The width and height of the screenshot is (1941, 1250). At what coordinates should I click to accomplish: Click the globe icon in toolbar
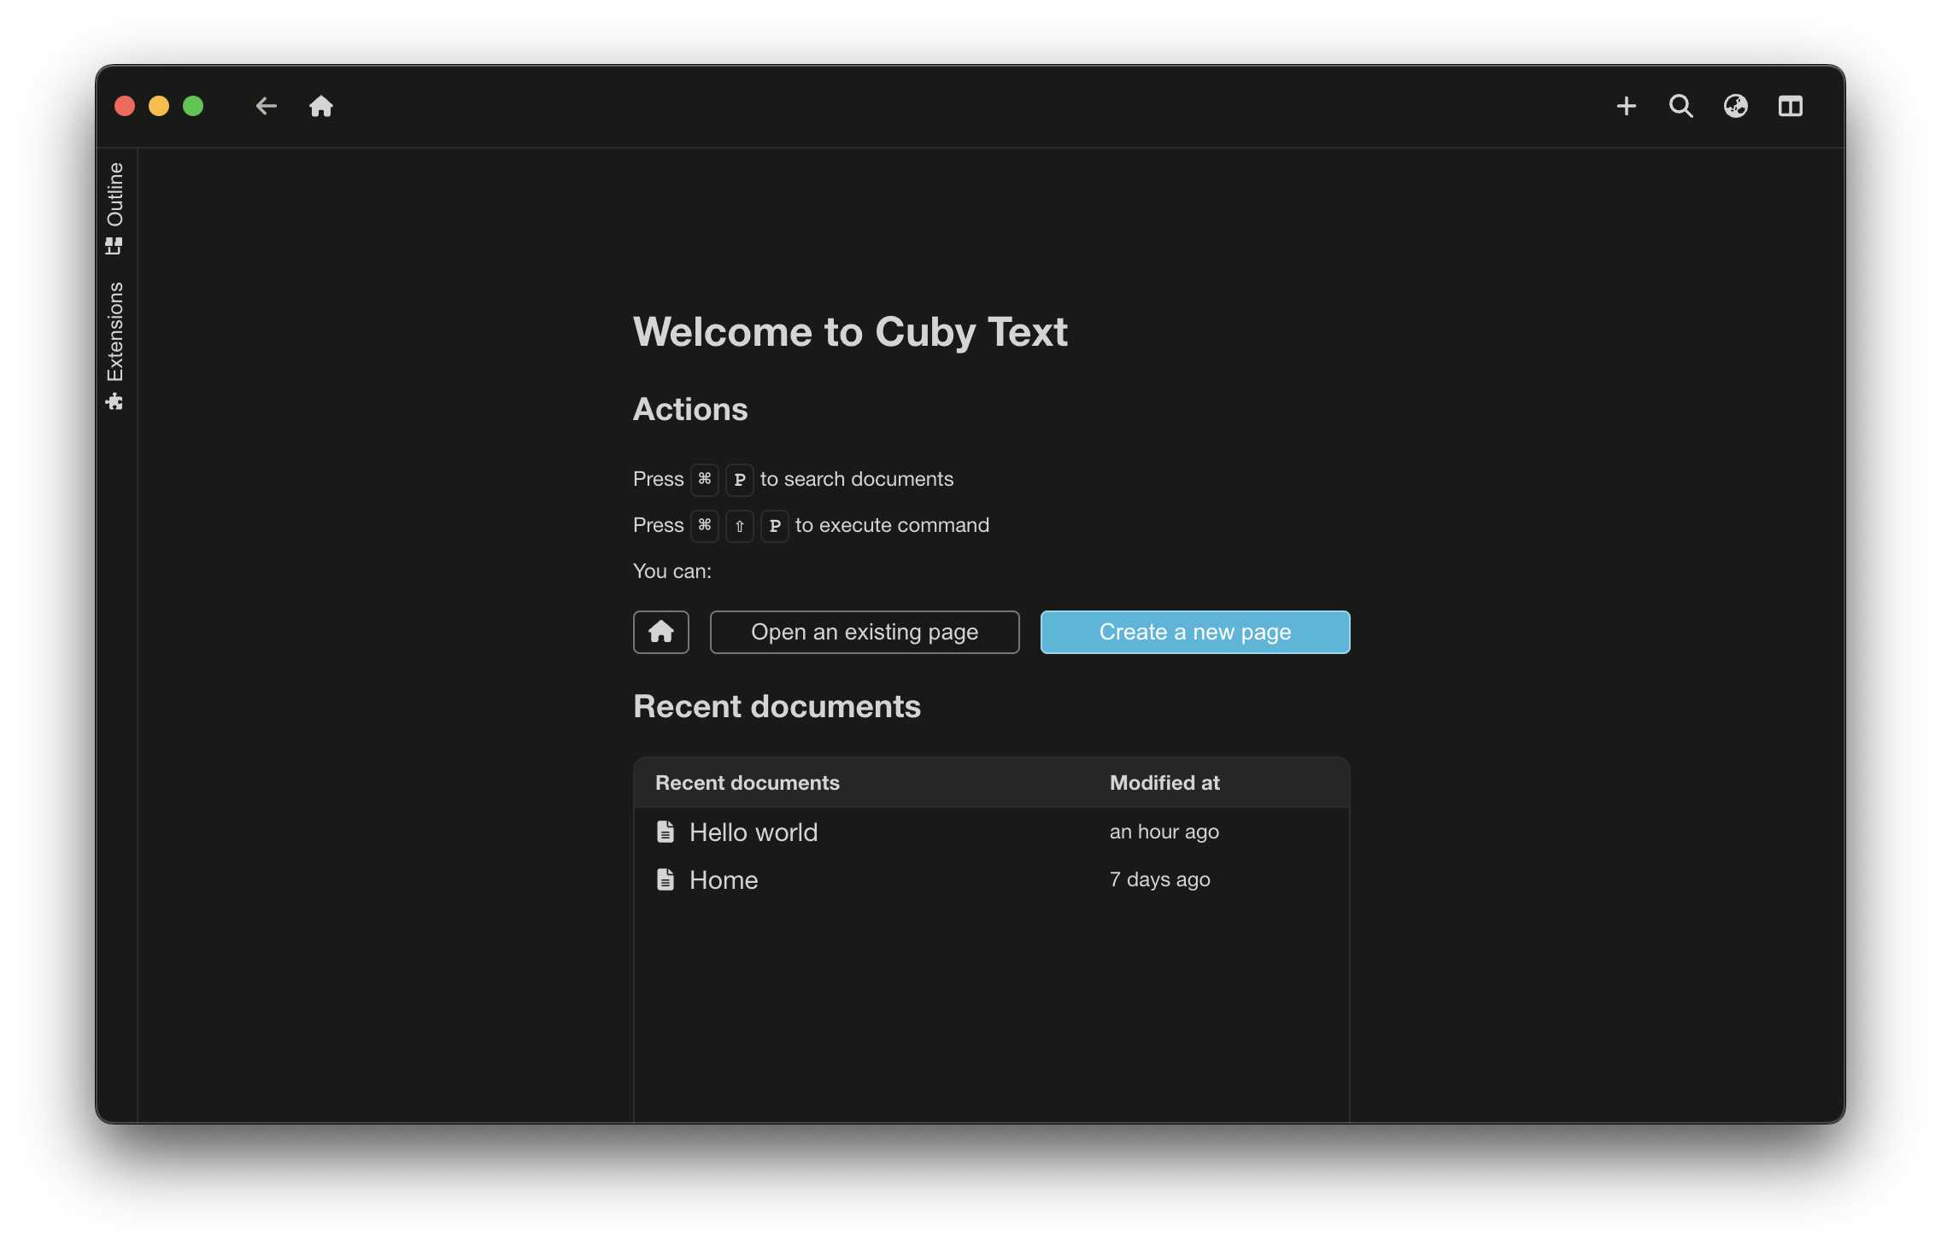pyautogui.click(x=1735, y=106)
